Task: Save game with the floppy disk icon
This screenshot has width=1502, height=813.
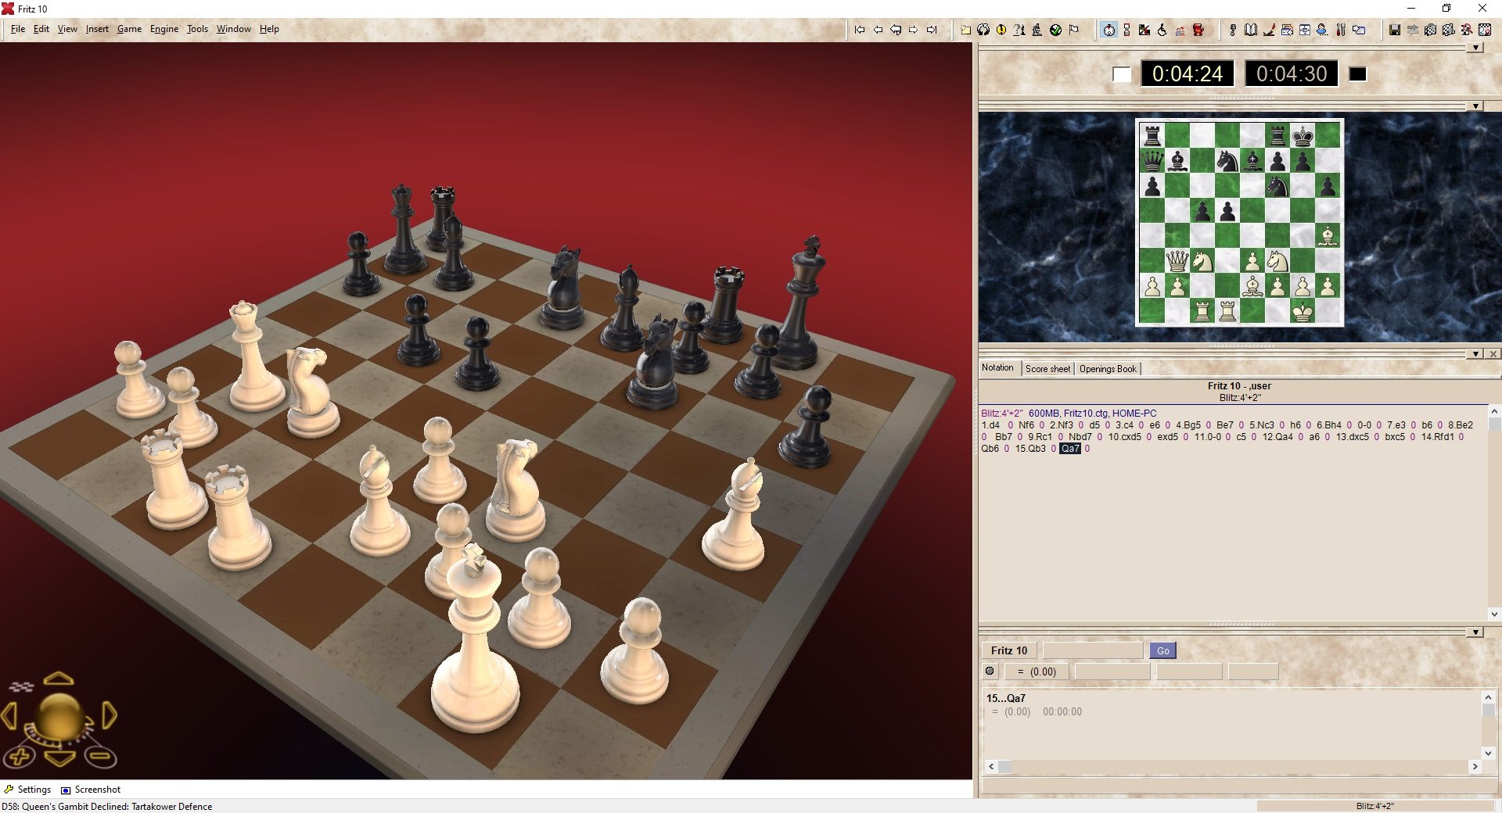Action: coord(1395,30)
